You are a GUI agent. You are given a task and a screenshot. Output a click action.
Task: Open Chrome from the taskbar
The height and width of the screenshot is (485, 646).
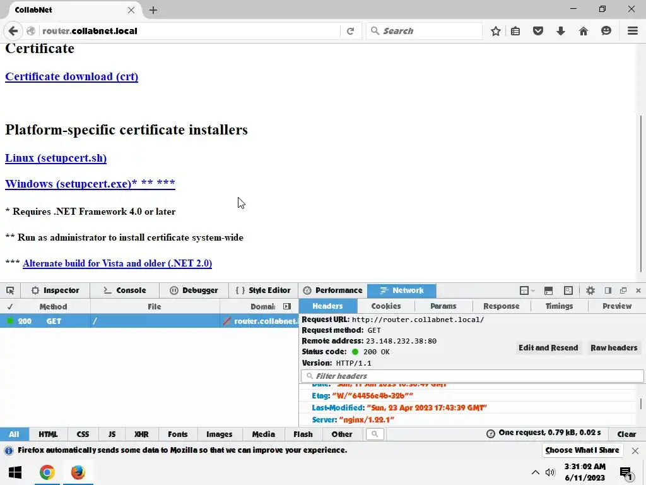[x=47, y=472]
